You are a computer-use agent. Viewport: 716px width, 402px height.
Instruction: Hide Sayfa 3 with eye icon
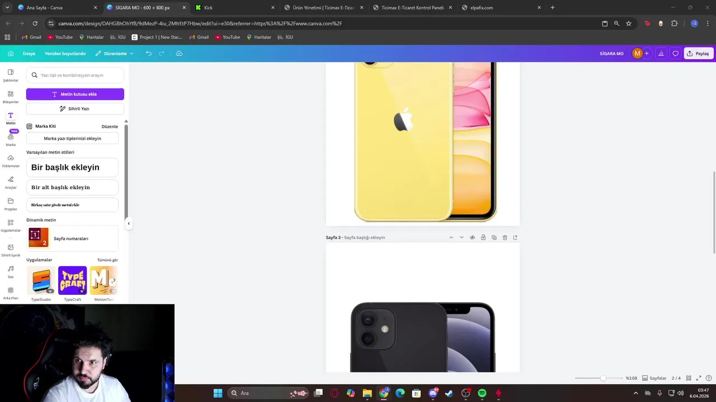click(472, 237)
